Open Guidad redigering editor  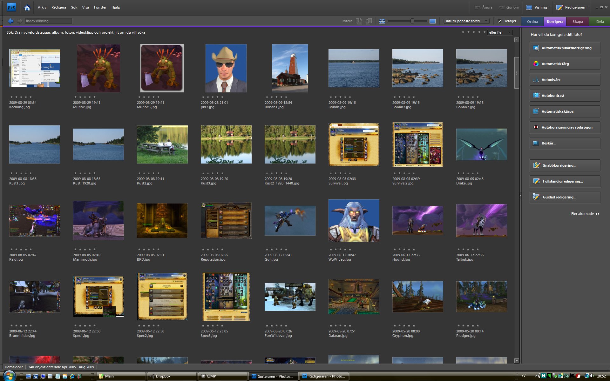[565, 197]
